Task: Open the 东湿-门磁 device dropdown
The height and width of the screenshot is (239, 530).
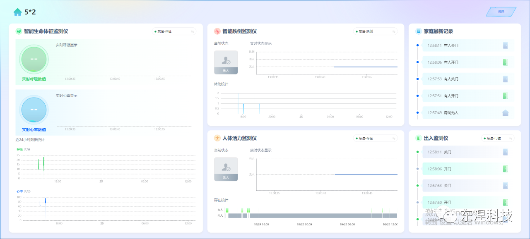Action: coord(498,138)
